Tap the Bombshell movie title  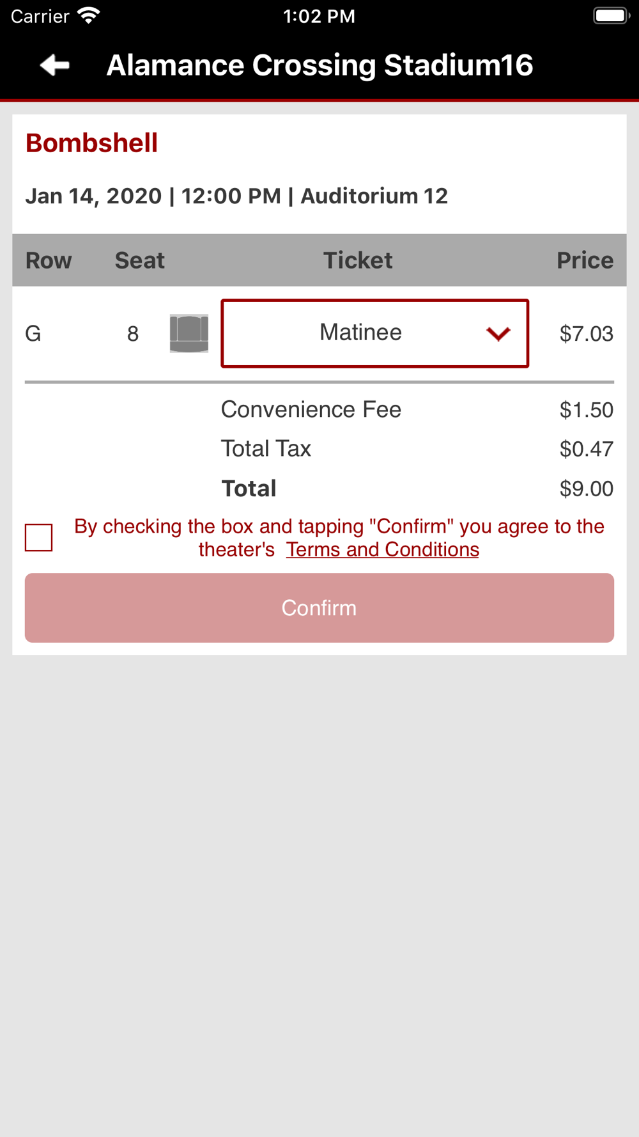[91, 143]
